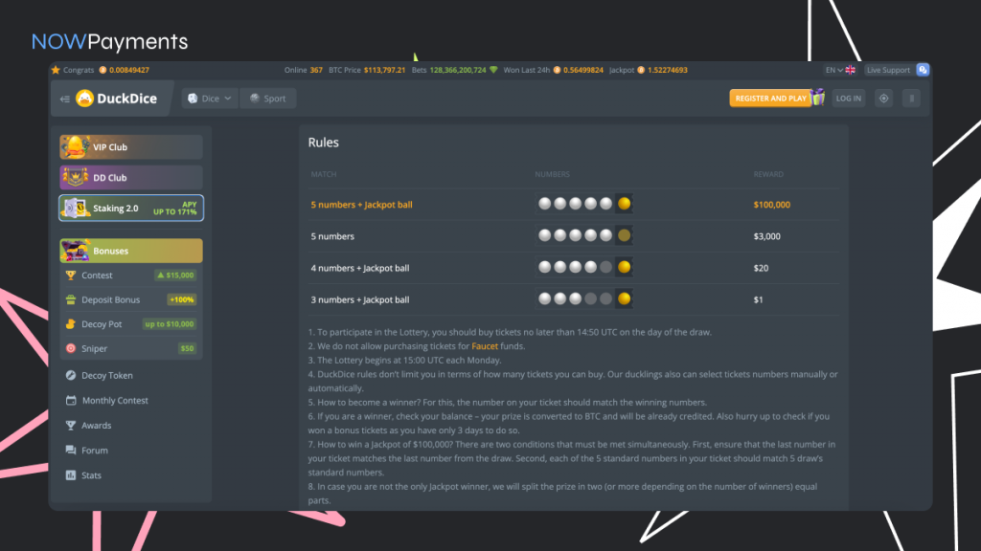Open the crosshair settings icon in header
The width and height of the screenshot is (981, 551).
tap(883, 99)
